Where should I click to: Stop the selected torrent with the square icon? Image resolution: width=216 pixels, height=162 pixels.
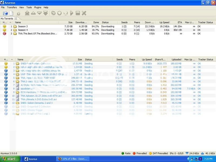point(78,13)
